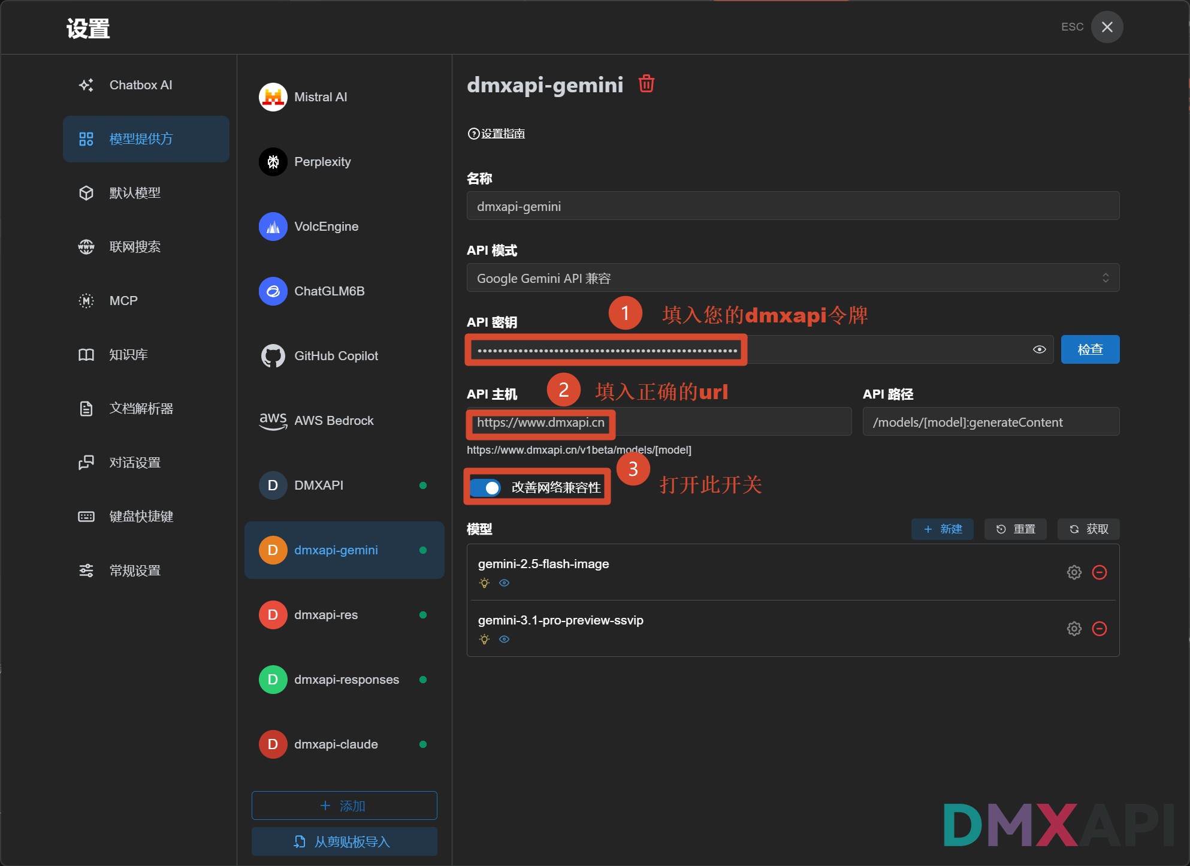1190x866 pixels.
Task: Go to 联网搜索 settings
Action: coord(146,247)
